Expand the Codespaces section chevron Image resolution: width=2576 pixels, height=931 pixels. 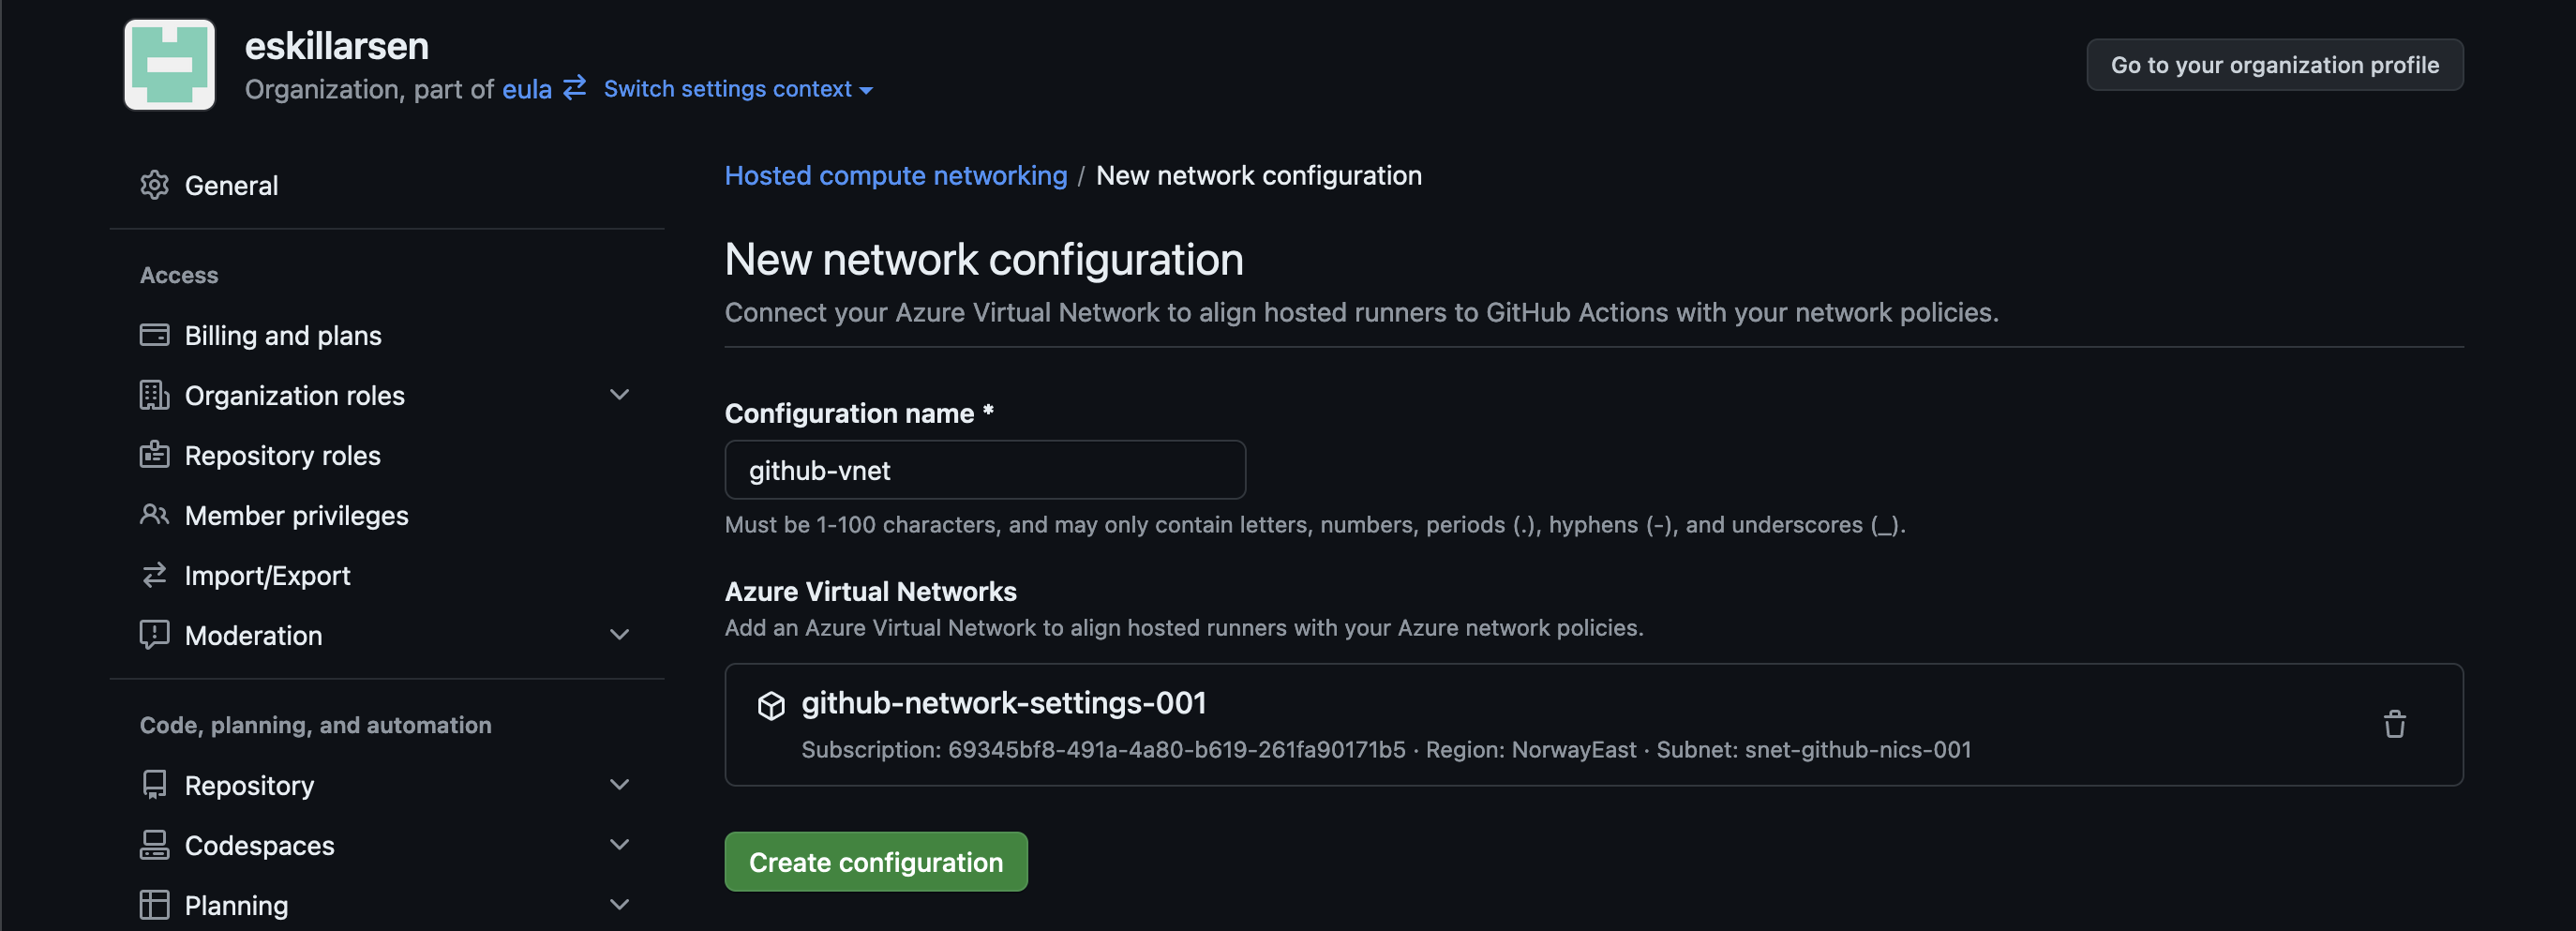pyautogui.click(x=619, y=845)
